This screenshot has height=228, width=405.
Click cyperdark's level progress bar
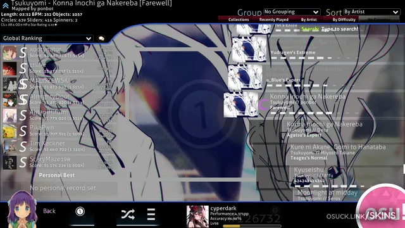(x=252, y=226)
